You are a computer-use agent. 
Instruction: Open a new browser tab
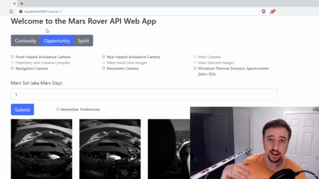click(x=21, y=3)
